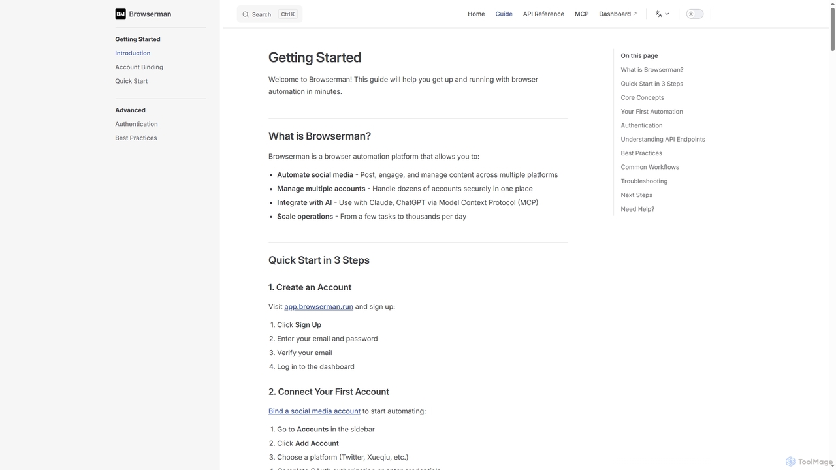Click the Getting Started page title
This screenshot has width=836, height=470.
click(x=315, y=57)
